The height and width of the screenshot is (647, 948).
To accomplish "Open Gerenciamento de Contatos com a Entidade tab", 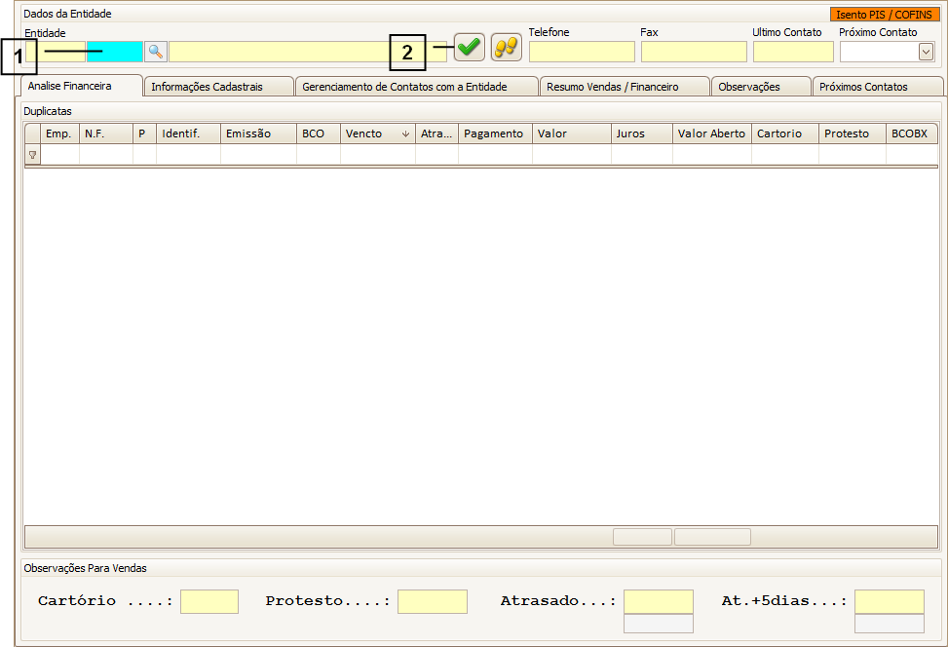I will pos(417,87).
